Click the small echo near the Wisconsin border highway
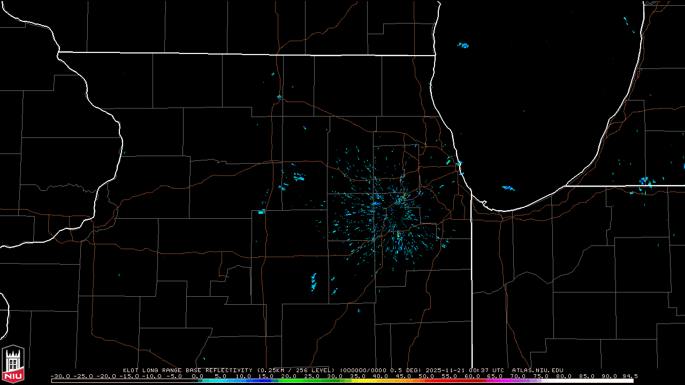 coord(279,97)
